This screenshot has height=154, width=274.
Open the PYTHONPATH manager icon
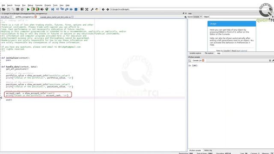[97, 9]
